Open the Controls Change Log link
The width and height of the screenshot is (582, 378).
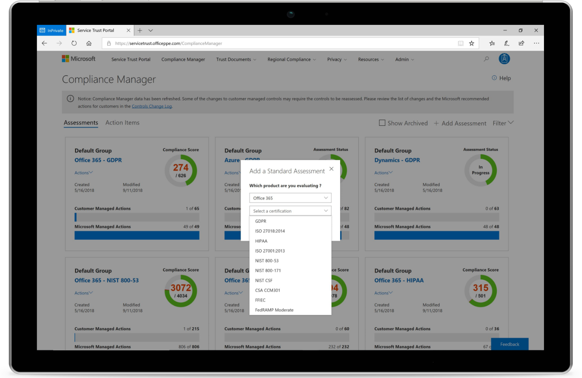point(151,106)
